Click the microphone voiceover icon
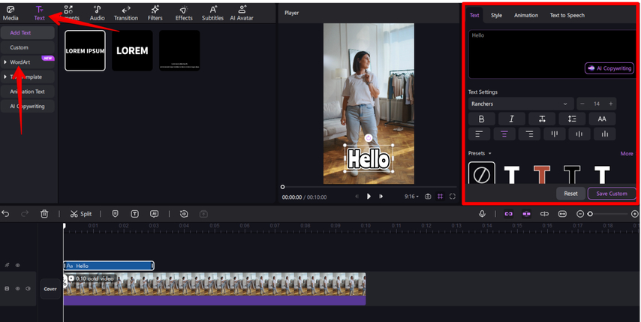The image size is (641, 322). [x=483, y=214]
